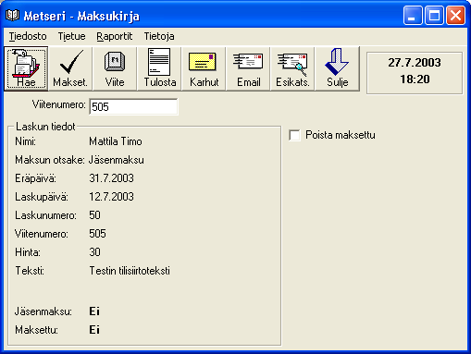Click the Hinta value 30
Viewport: 471px width, 354px height.
click(x=95, y=252)
